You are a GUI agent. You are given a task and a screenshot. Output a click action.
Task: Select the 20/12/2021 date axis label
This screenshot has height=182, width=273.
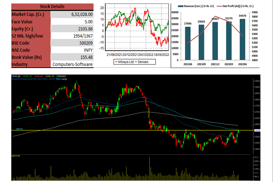tap(130, 55)
